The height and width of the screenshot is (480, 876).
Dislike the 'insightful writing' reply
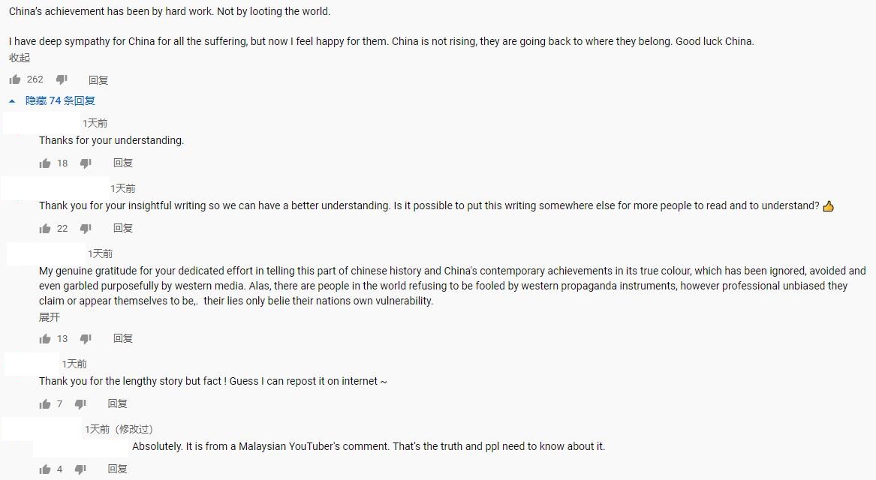(86, 228)
